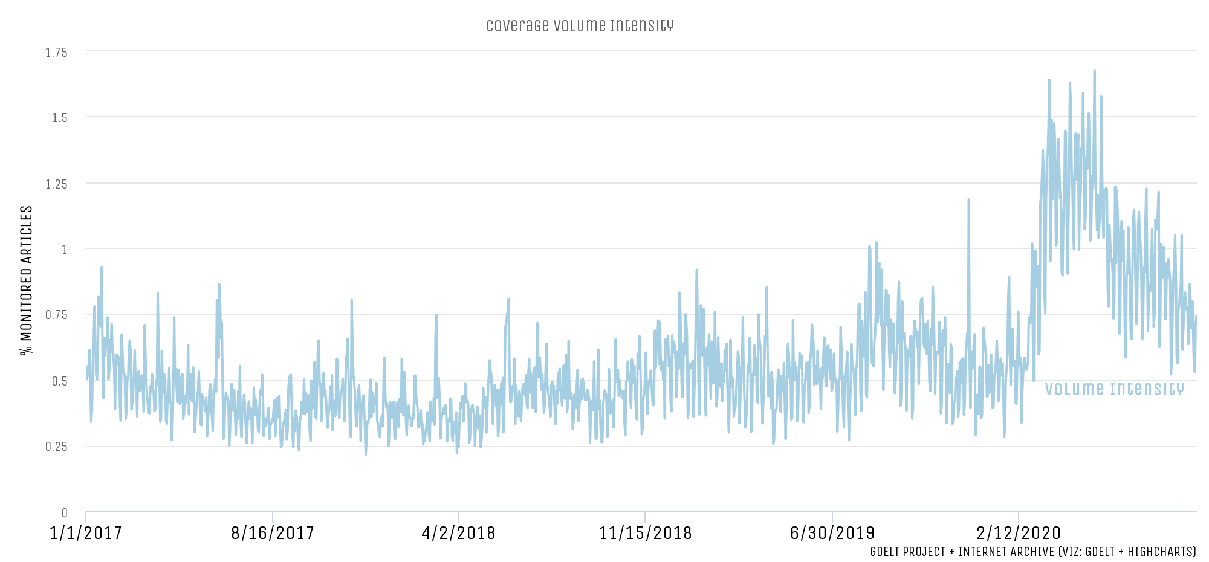Select the 2/12/2020 x-axis date label
Viewport: 1209px width, 562px height.
[x=1019, y=533]
